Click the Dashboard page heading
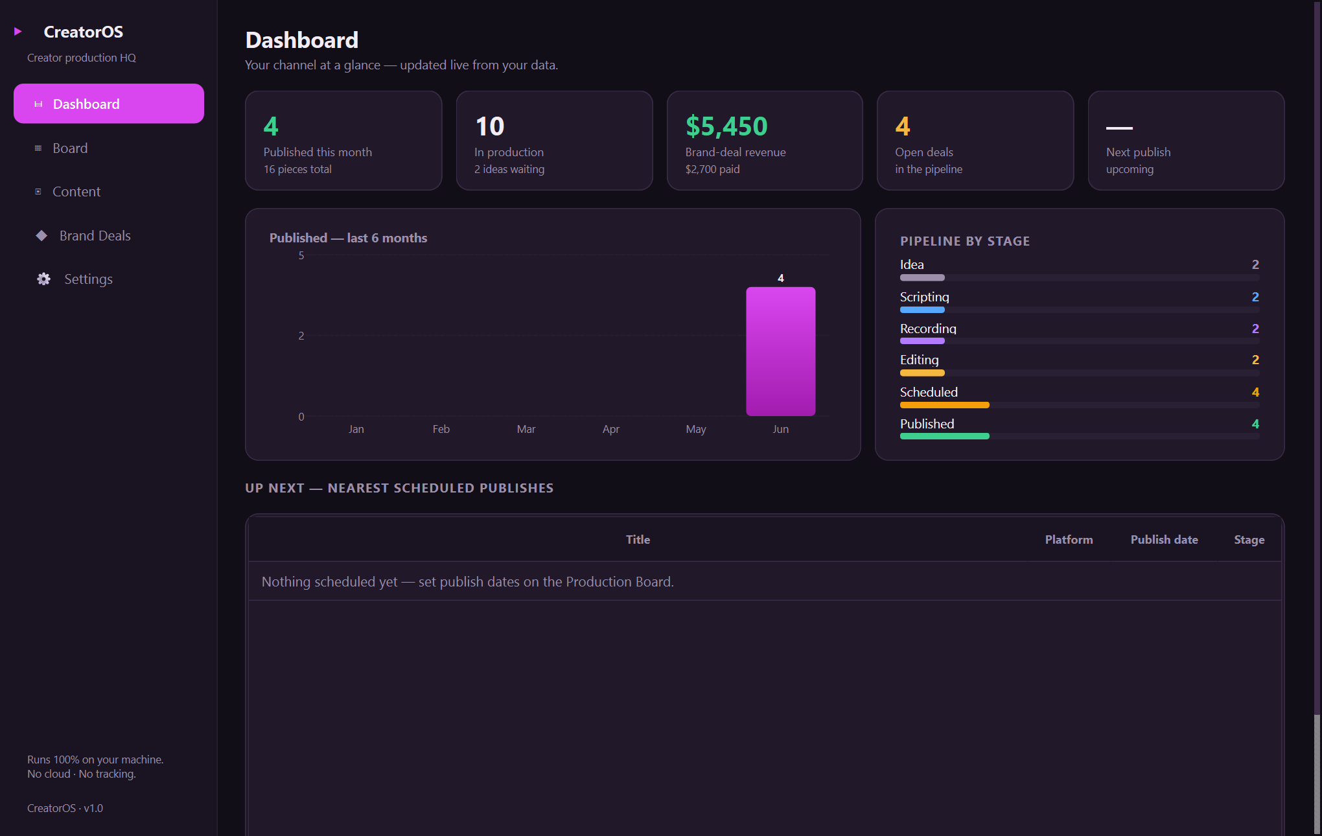Image resolution: width=1322 pixels, height=836 pixels. [x=302, y=40]
